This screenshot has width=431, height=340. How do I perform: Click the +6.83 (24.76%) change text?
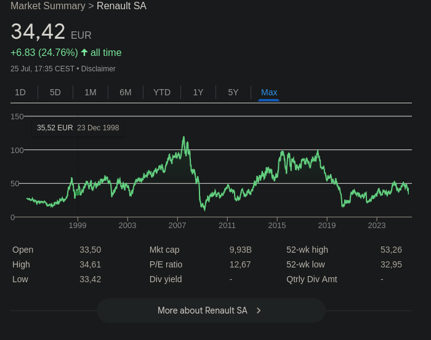pos(44,52)
